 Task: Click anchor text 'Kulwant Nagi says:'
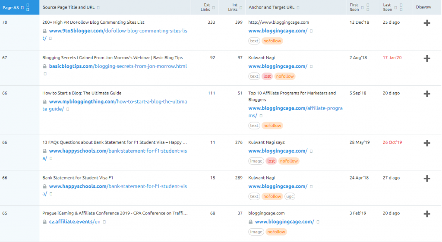tap(267, 142)
